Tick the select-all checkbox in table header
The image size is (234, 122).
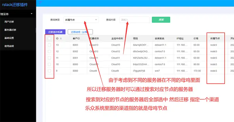49,38
